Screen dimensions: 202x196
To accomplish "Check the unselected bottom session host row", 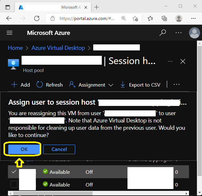I will (x=14, y=184).
